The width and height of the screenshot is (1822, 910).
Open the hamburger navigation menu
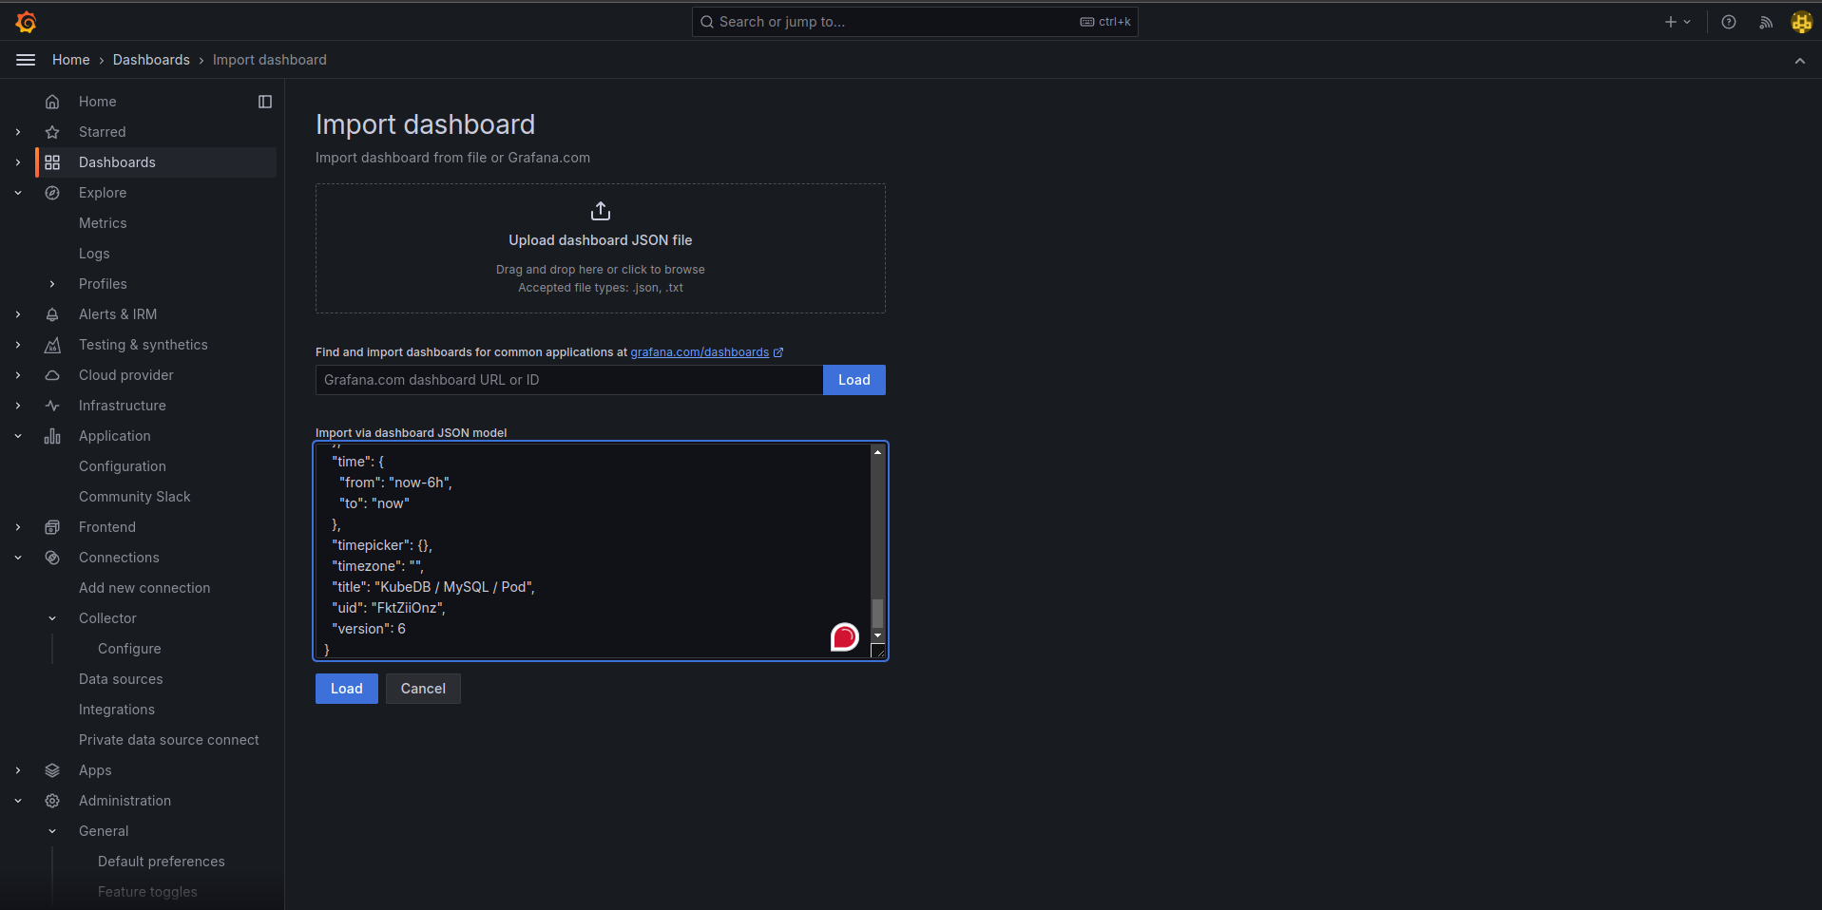(x=25, y=59)
